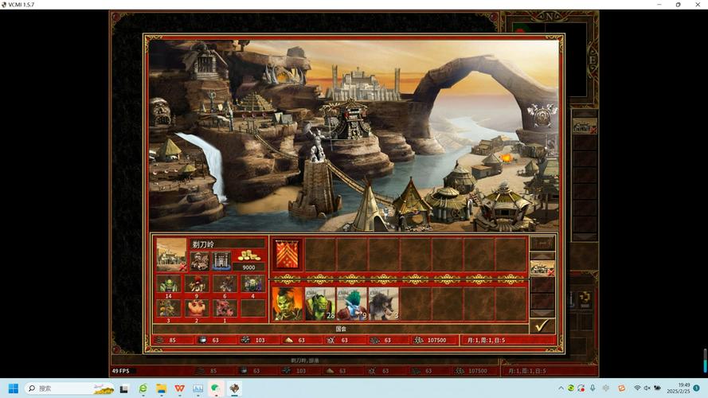The height and width of the screenshot is (398, 708).
Task: Open Task View on the taskbar
Action: 123,388
